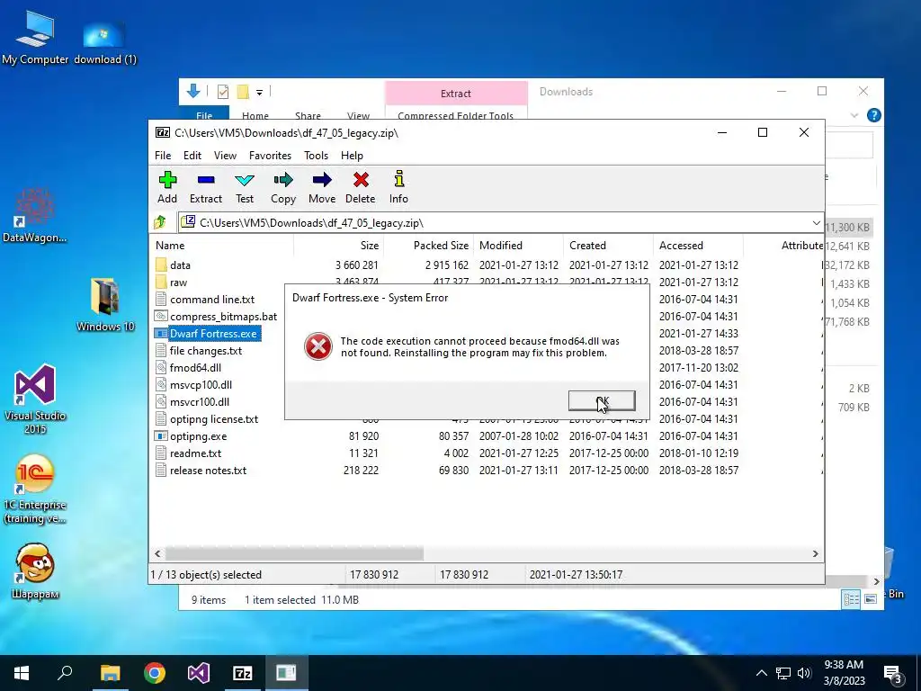
Task: Sort by the Size column header
Action: pyautogui.click(x=339, y=246)
